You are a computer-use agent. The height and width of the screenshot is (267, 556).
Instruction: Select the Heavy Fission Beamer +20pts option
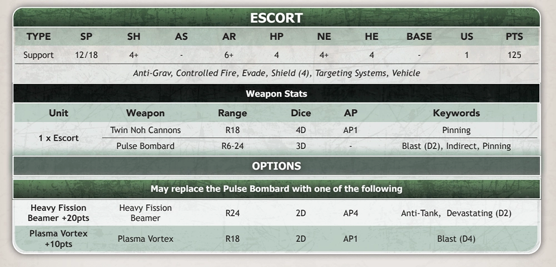[58, 213]
